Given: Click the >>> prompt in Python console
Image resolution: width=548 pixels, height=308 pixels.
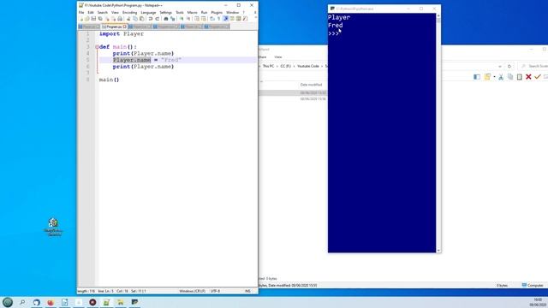Looking at the screenshot, I should [x=333, y=33].
